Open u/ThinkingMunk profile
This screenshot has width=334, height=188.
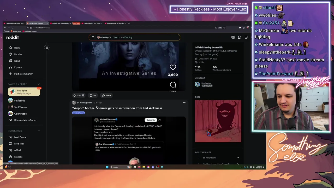coord(84,103)
